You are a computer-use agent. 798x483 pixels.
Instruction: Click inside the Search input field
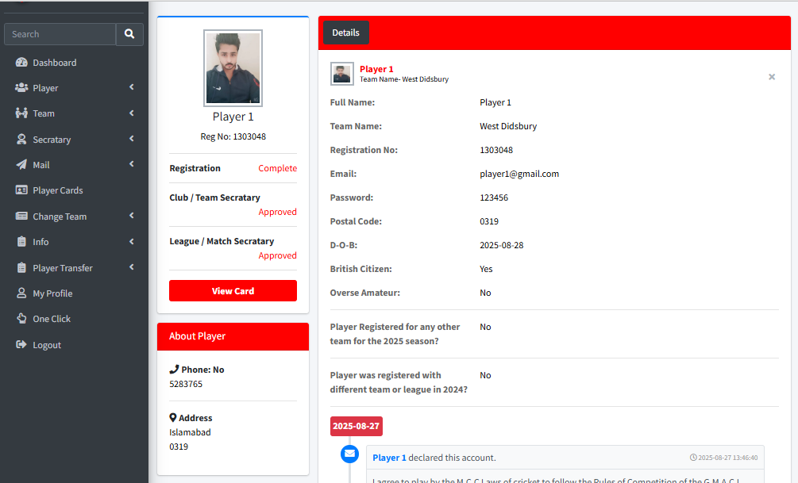coord(60,34)
